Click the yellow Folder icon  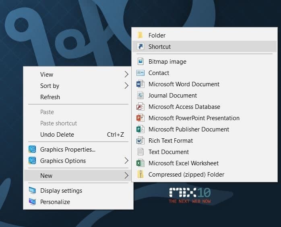[140, 35]
